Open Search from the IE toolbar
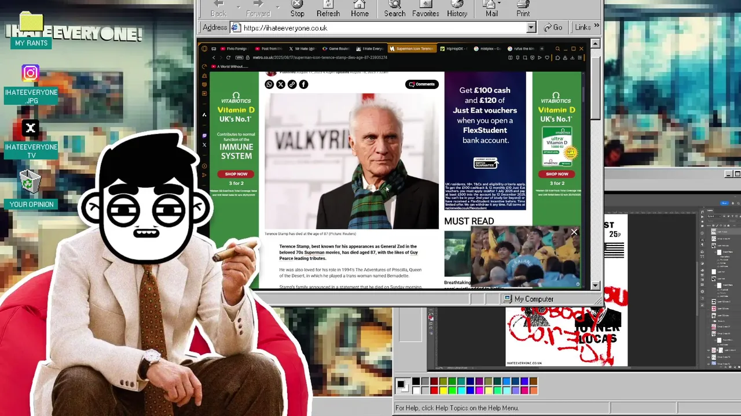 (395, 9)
